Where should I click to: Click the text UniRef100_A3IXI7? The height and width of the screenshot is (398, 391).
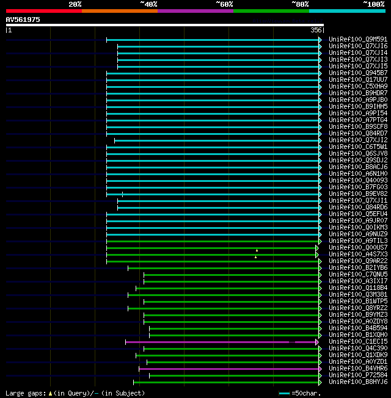point(358,281)
